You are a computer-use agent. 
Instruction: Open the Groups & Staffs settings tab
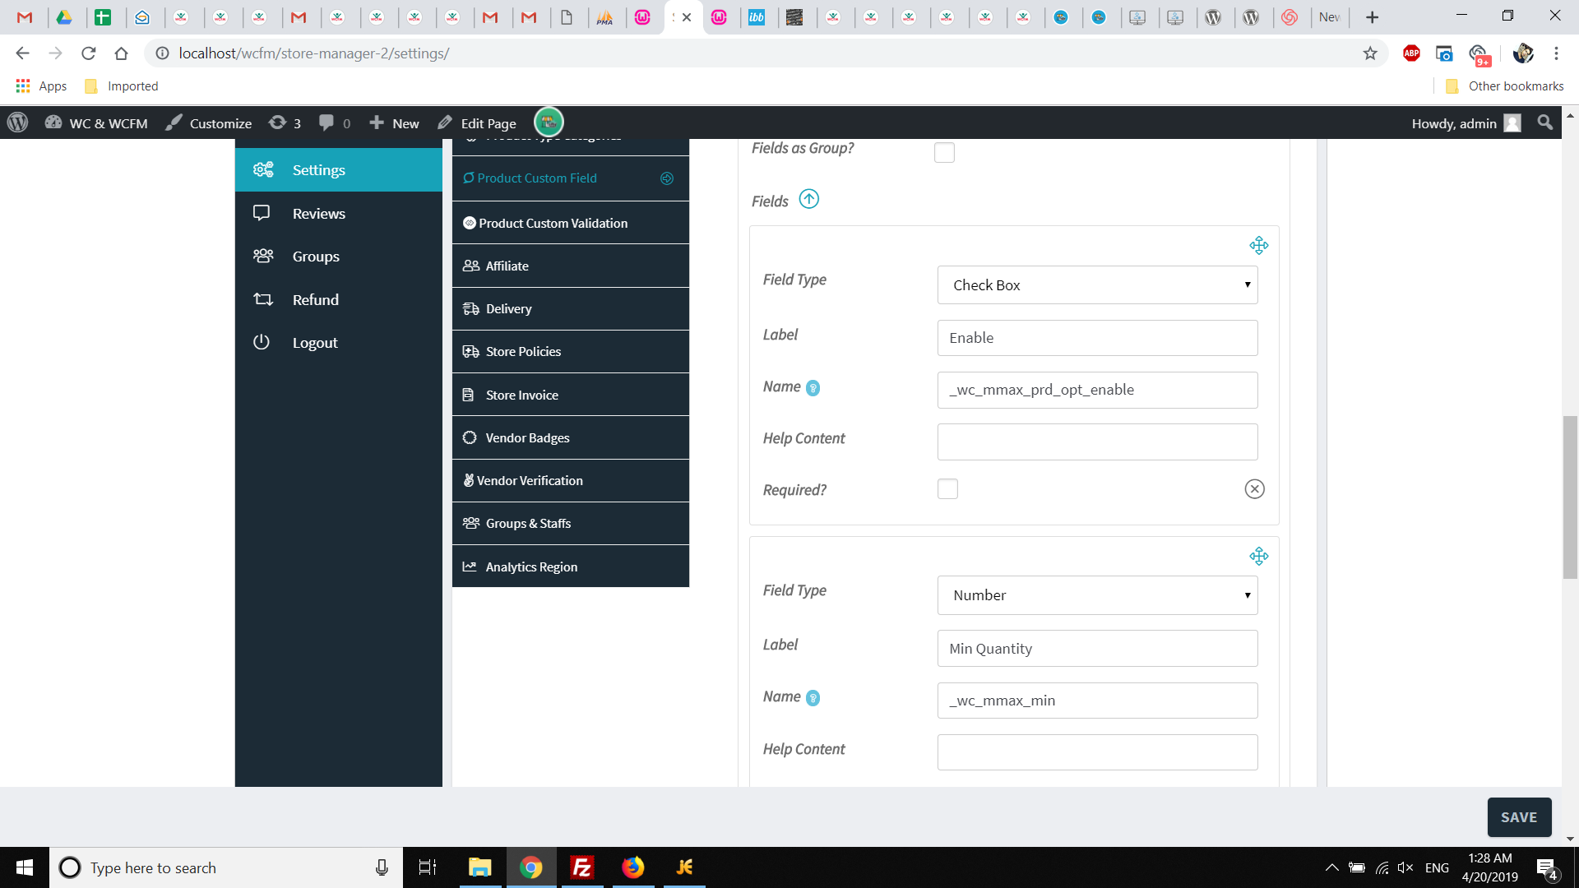coord(570,524)
